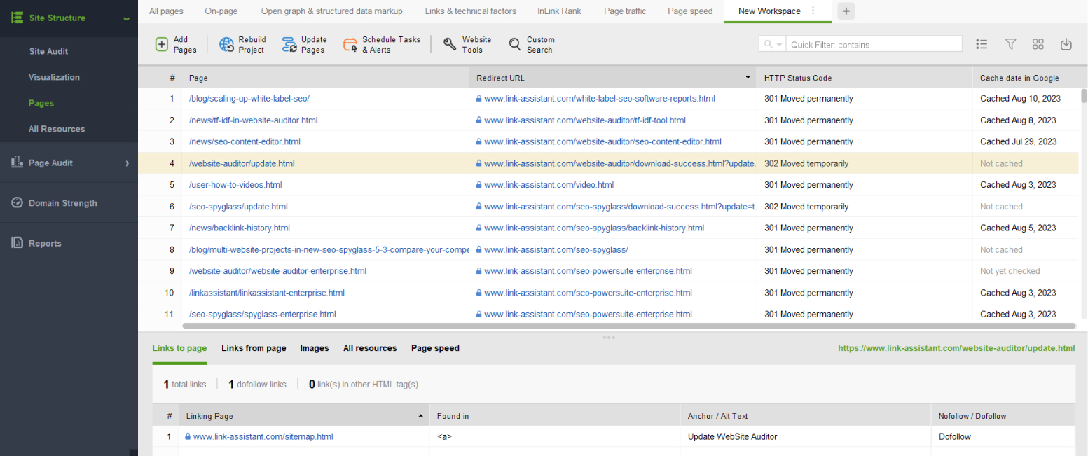Open Open graph & structured data tab
Image resolution: width=1088 pixels, height=456 pixels.
tap(331, 11)
